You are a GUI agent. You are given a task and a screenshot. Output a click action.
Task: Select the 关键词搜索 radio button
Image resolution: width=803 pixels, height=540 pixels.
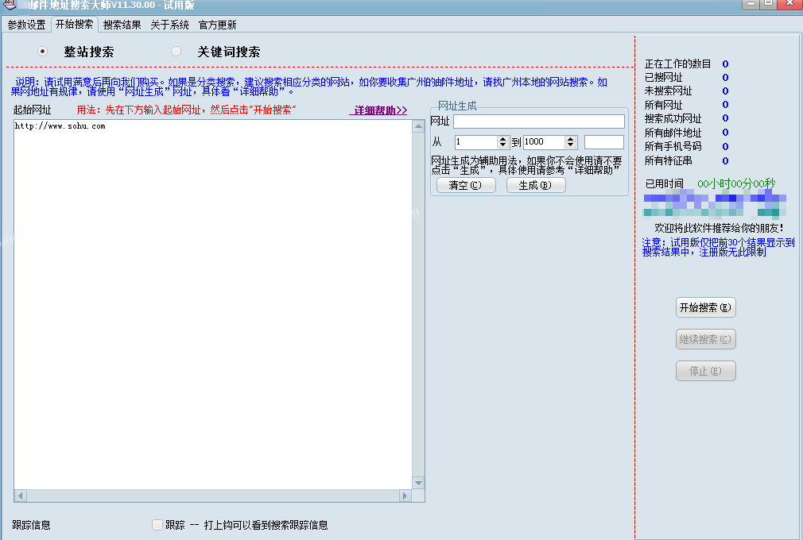coord(177,51)
